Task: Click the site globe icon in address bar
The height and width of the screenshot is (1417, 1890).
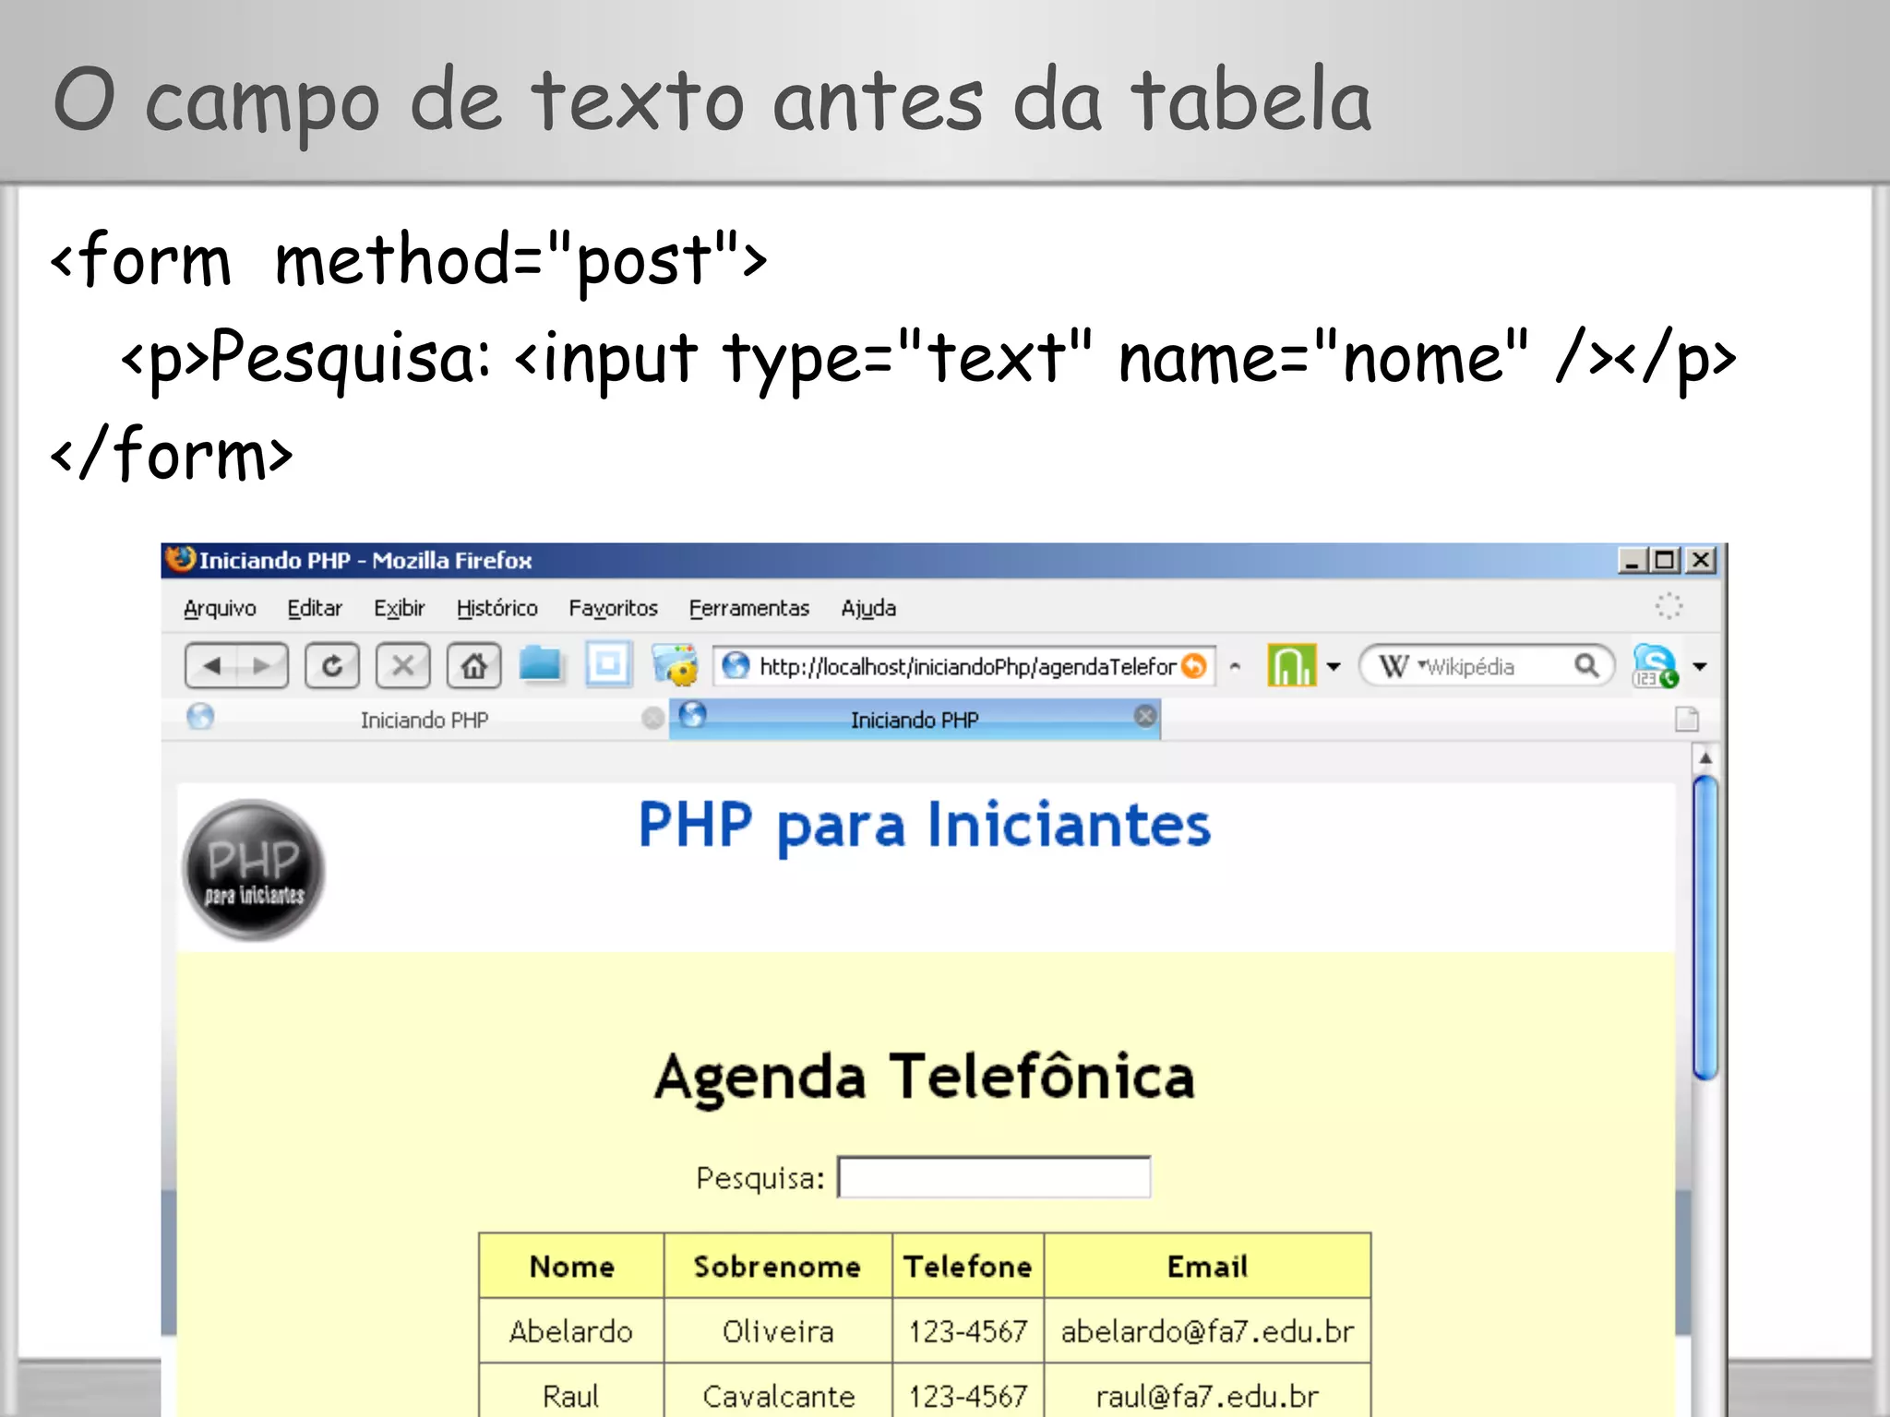Action: [736, 666]
